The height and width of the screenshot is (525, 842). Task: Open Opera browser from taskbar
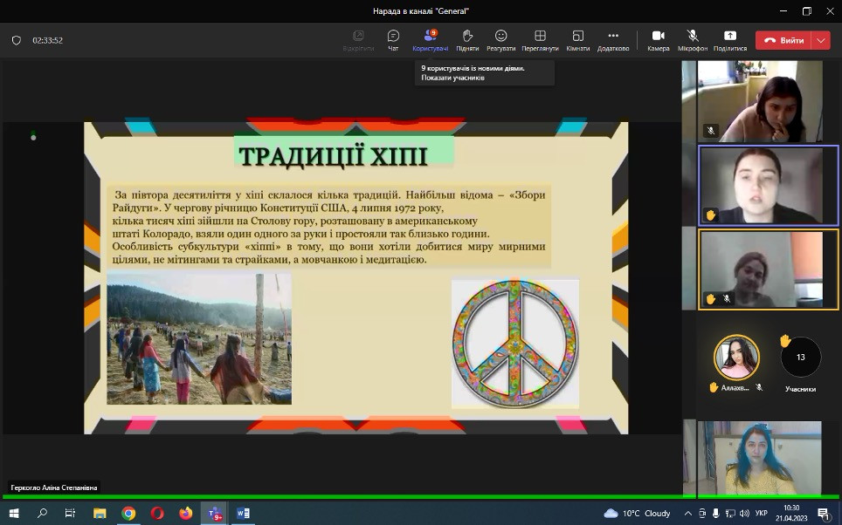click(157, 513)
